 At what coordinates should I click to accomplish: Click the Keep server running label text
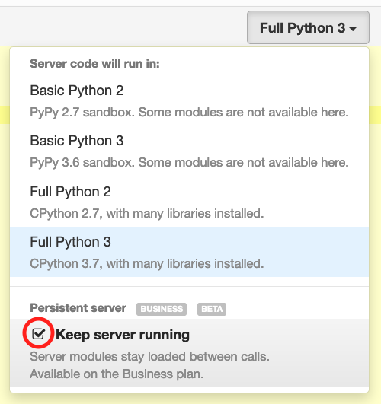[123, 335]
